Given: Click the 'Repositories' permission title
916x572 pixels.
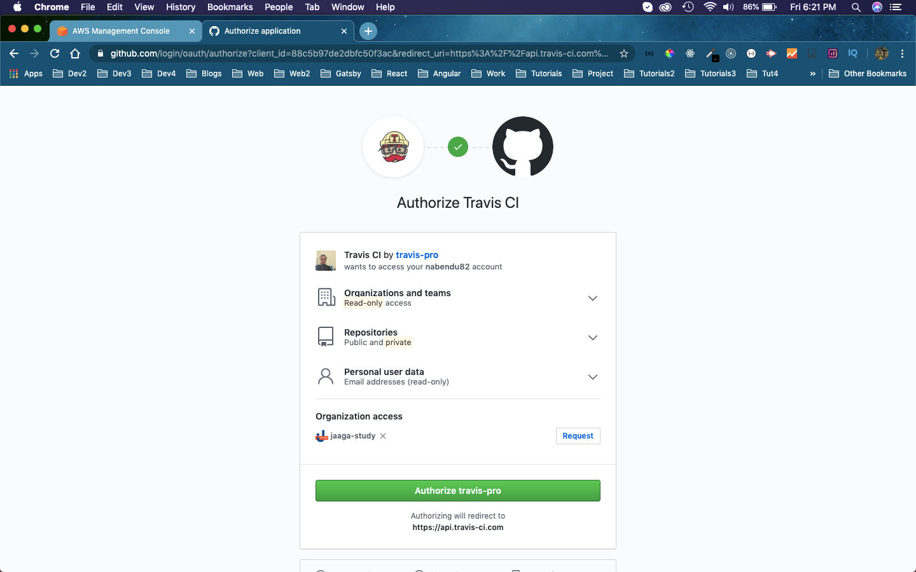Looking at the screenshot, I should click(371, 332).
